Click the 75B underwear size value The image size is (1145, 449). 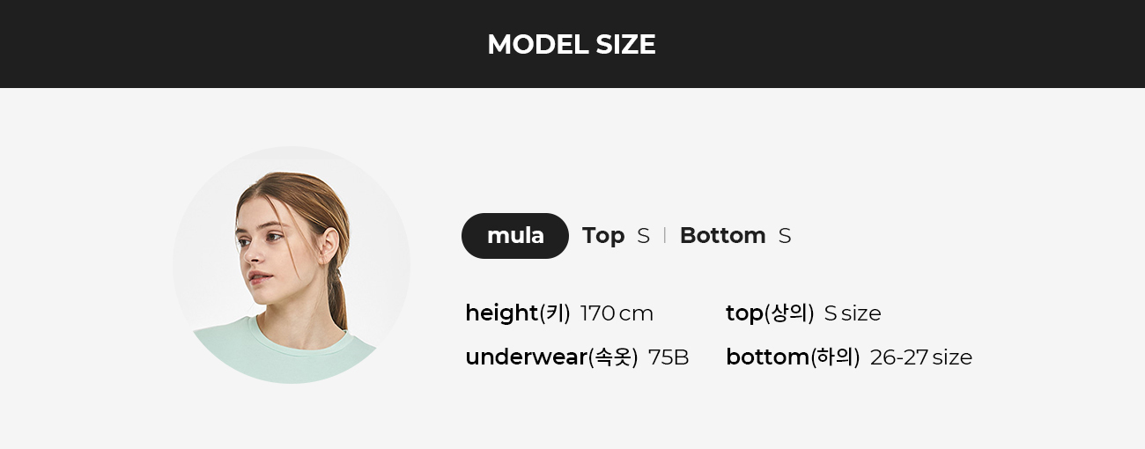(669, 357)
